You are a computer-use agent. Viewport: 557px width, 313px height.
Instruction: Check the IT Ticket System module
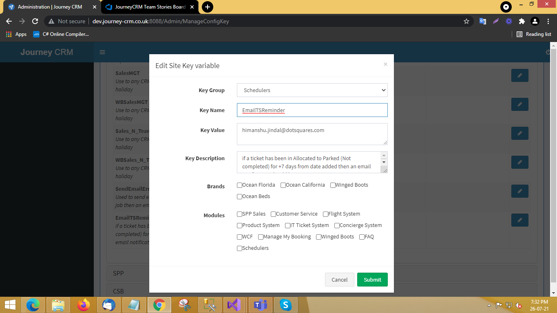288,225
